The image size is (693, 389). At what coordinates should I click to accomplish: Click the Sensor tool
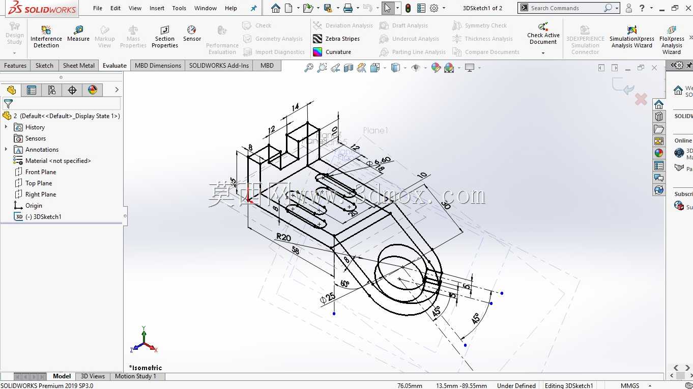192,34
